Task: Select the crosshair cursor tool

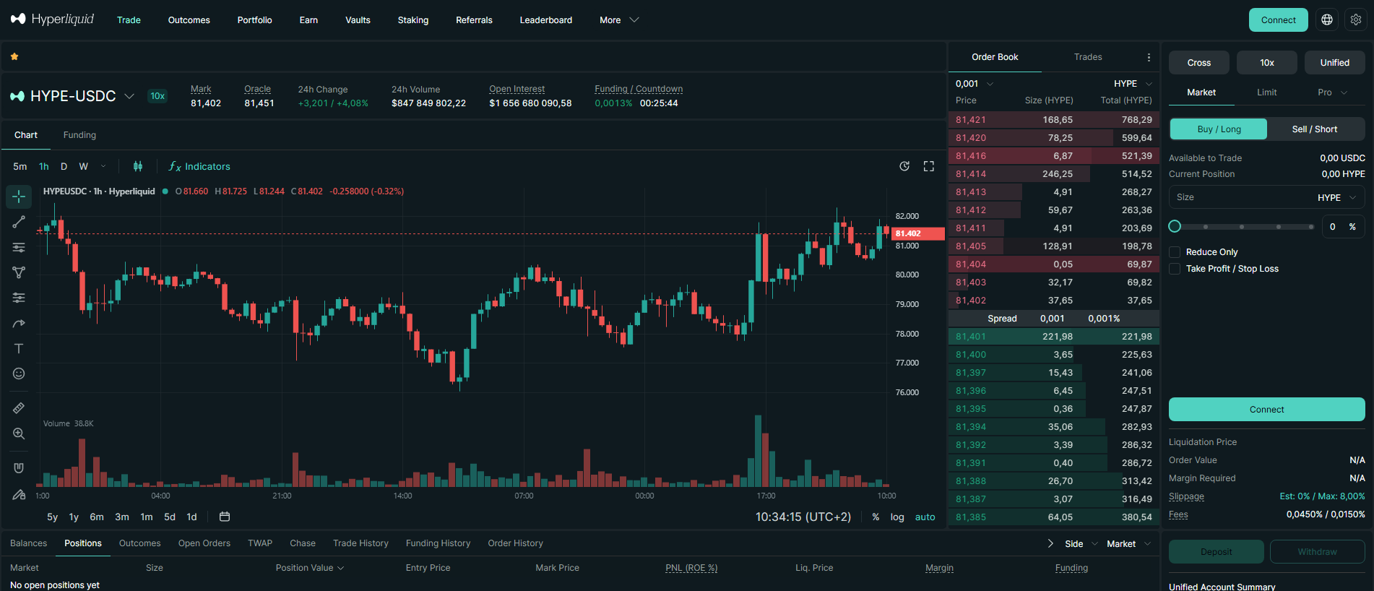Action: 19,197
